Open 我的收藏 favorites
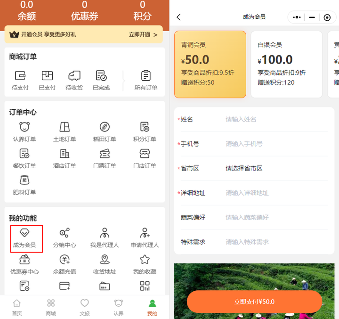The height and width of the screenshot is (319, 339). 145,265
